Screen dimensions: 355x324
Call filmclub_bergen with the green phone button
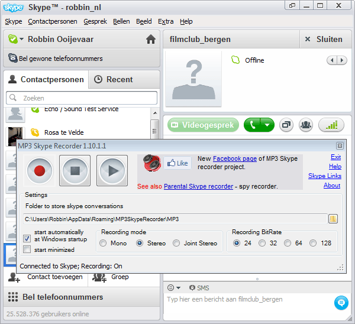(x=253, y=125)
